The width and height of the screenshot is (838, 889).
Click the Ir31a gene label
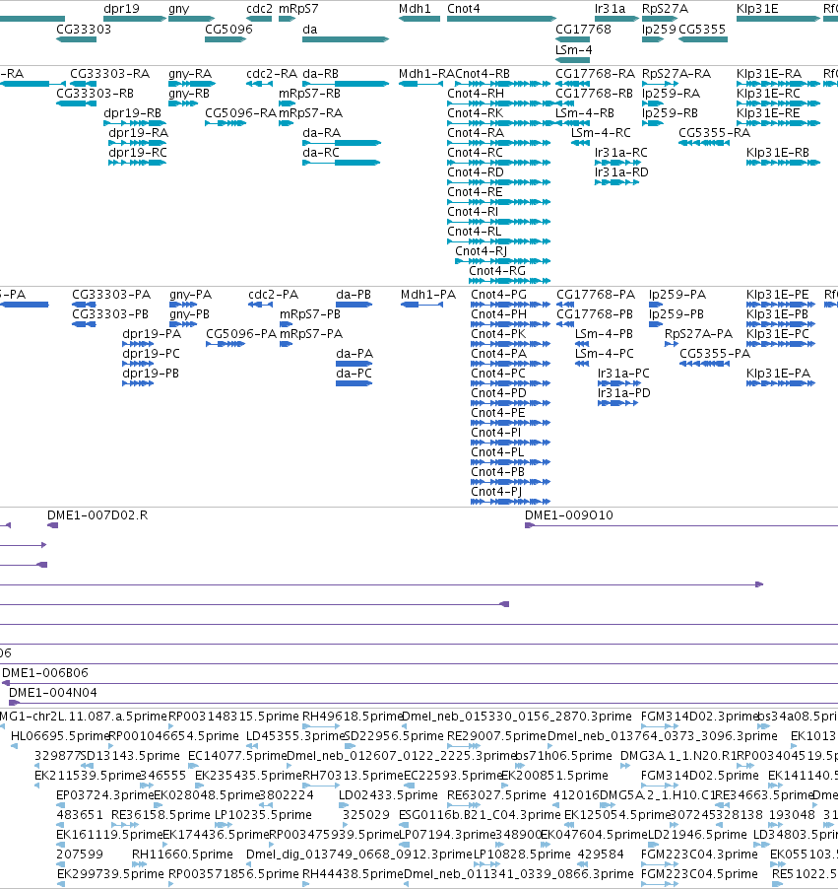pyautogui.click(x=611, y=9)
